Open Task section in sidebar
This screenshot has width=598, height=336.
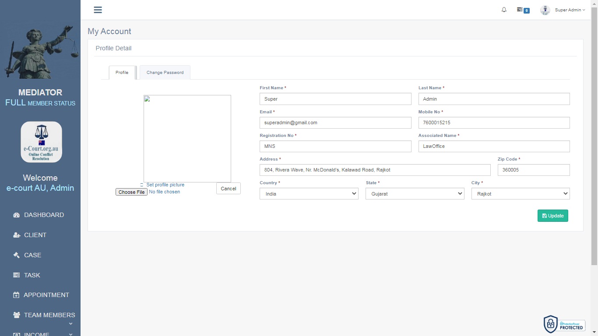32,275
